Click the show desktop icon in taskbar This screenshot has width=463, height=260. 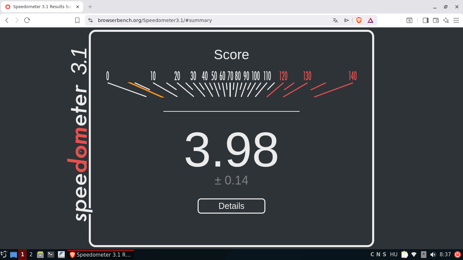click(14, 255)
